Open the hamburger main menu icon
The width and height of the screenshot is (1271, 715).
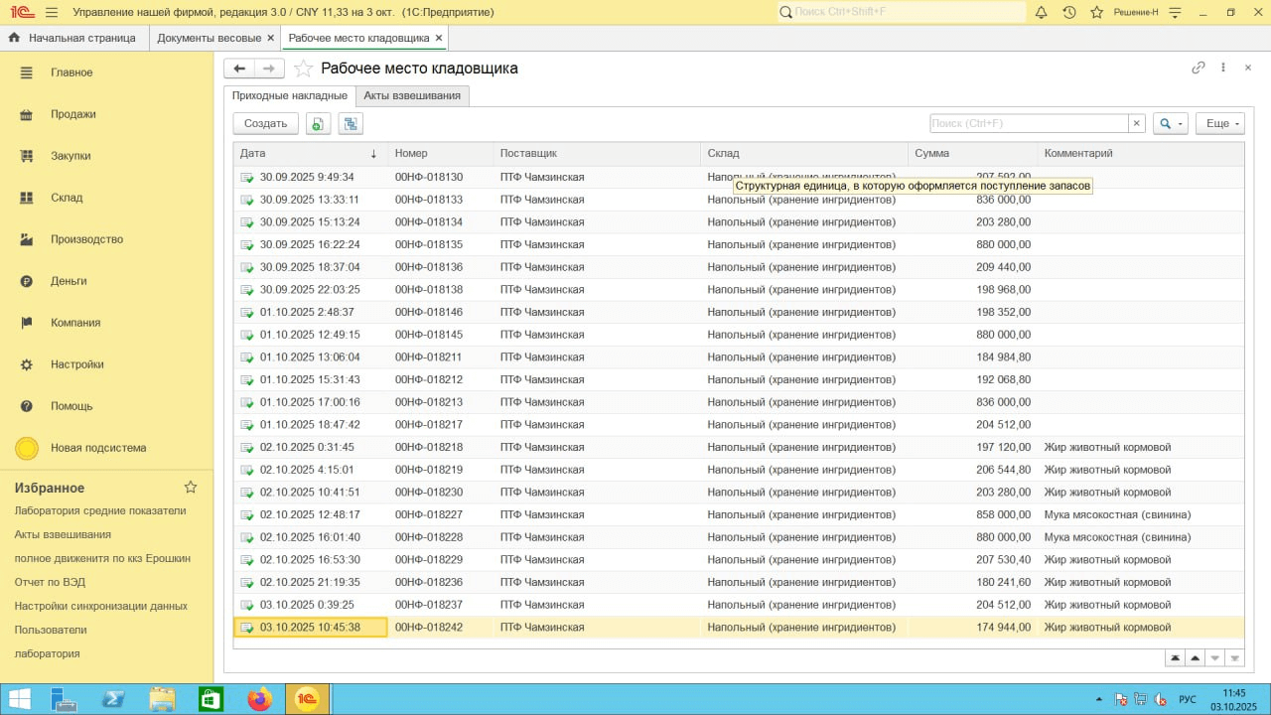click(52, 12)
